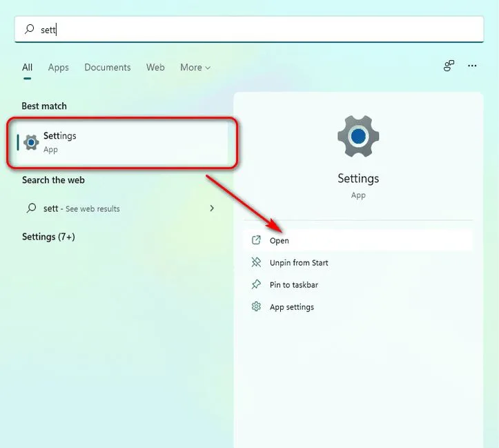This screenshot has width=499, height=448.
Task: Open the account/feedback people icon
Action: [x=449, y=66]
